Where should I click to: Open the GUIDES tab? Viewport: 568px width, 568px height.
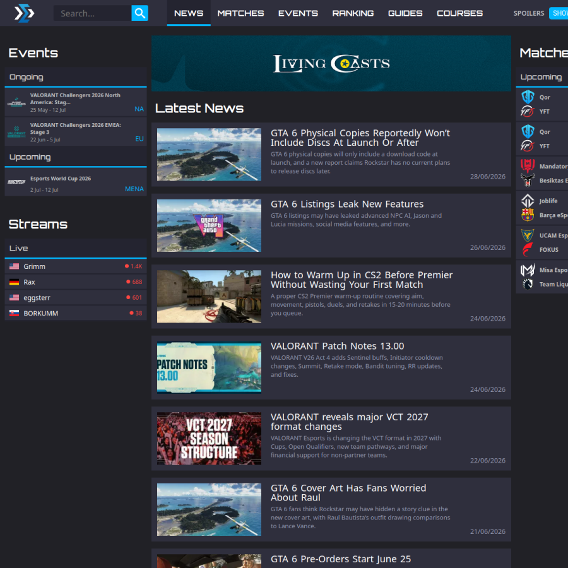point(405,13)
